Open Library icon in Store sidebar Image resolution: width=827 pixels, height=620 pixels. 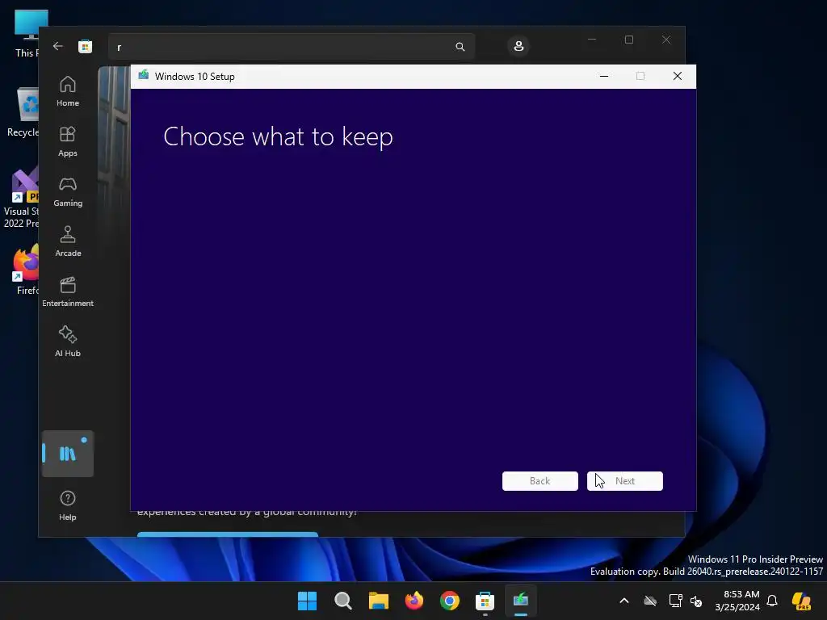[x=68, y=454]
